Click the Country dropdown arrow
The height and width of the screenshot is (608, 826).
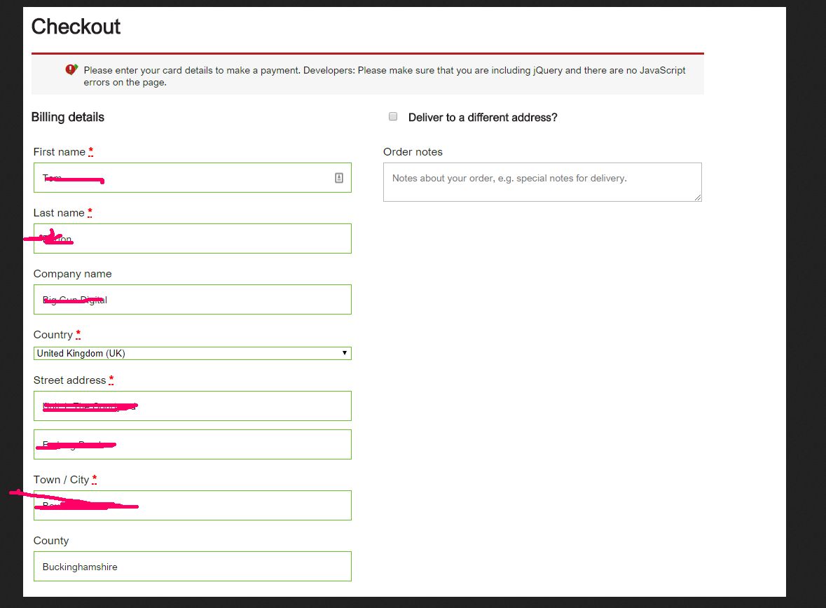tap(345, 353)
